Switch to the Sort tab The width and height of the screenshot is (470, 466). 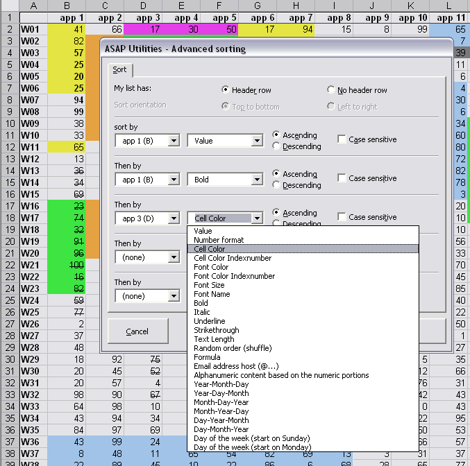click(x=119, y=70)
